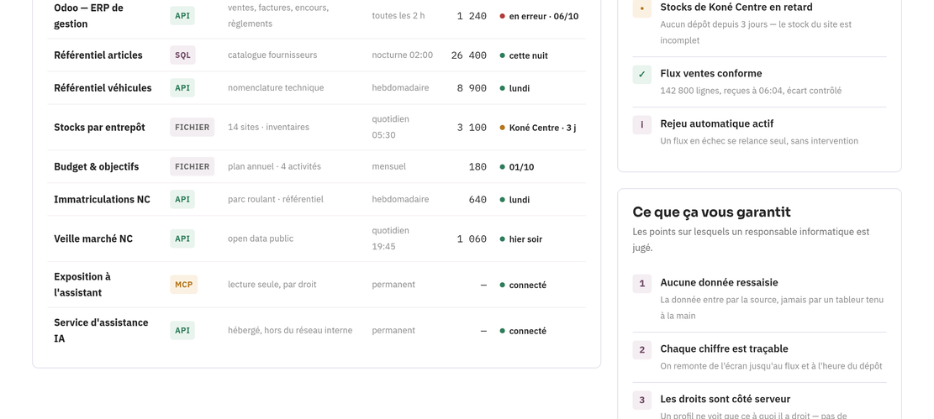Click the 1 060 row count value
Image resolution: width=934 pixels, height=419 pixels.
pyautogui.click(x=472, y=238)
